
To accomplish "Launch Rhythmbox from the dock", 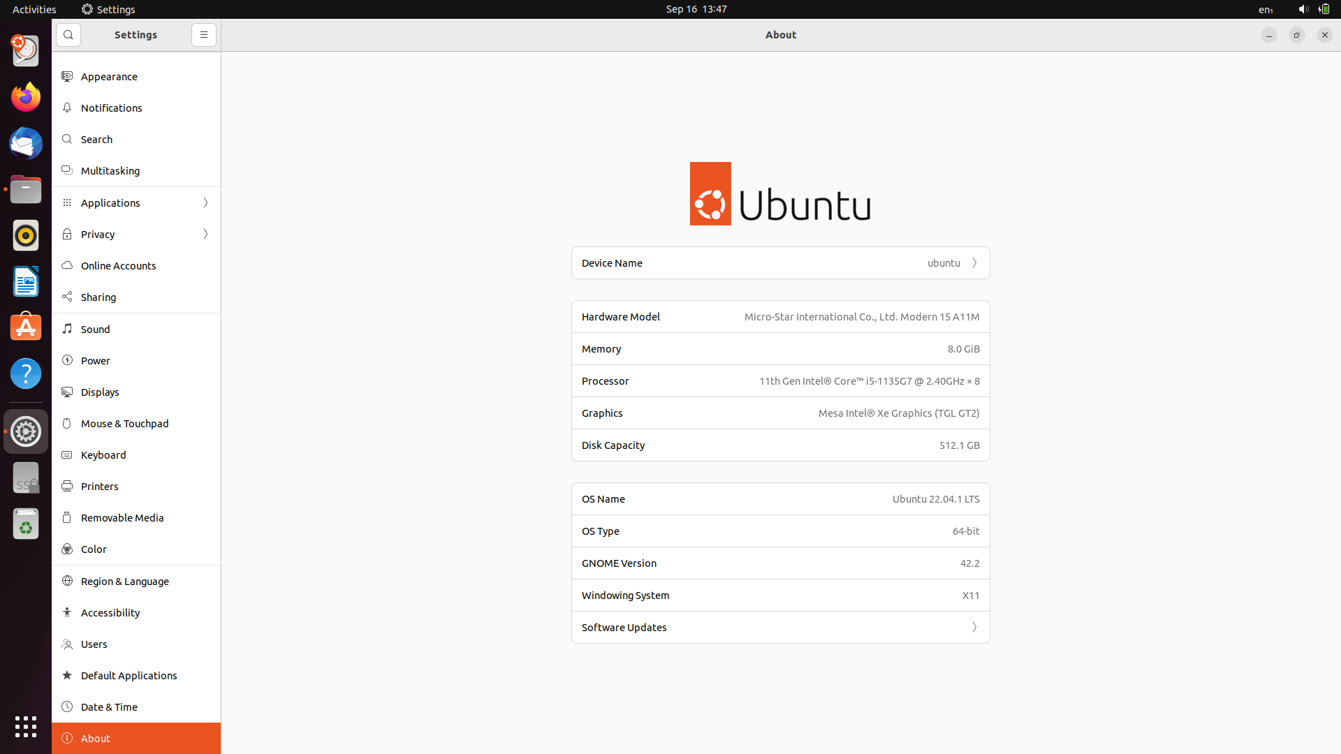I will pos(26,235).
